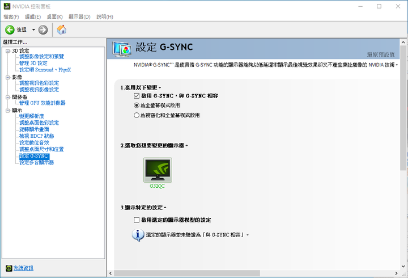The height and width of the screenshot is (278, 408).
Task: Click the blue information icon
Action: coord(138,235)
